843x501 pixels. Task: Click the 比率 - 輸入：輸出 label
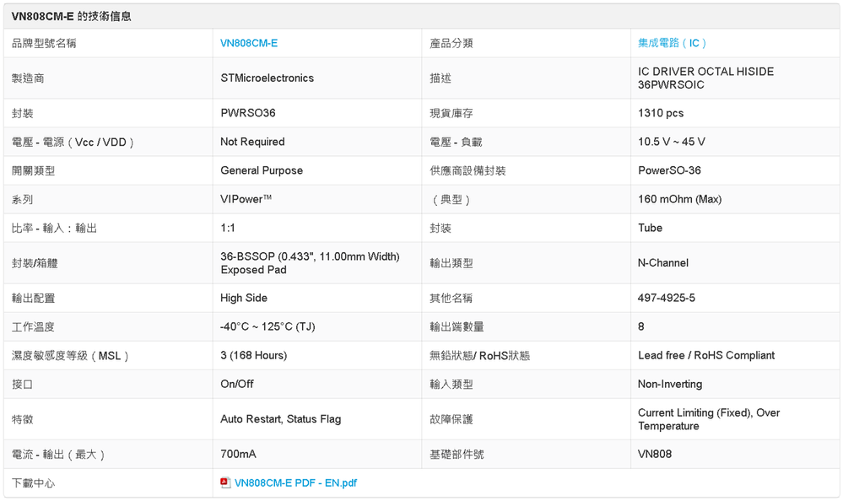click(54, 228)
